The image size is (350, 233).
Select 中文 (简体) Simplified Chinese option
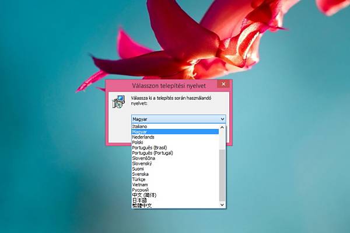[175, 195]
